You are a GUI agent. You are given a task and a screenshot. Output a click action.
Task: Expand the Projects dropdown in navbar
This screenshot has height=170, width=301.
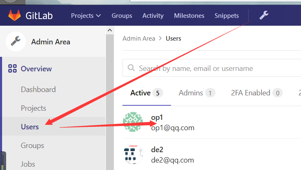coord(86,15)
